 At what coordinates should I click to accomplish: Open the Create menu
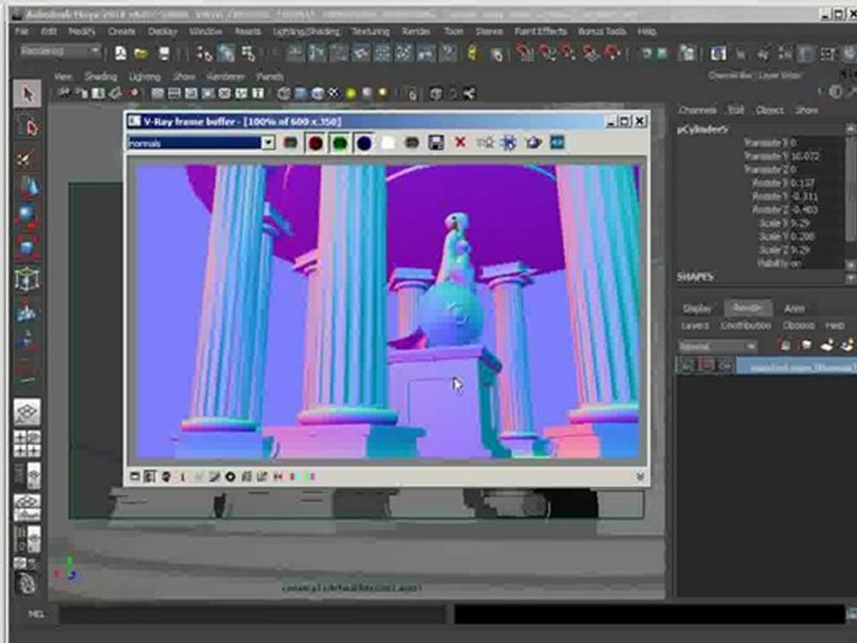pyautogui.click(x=121, y=32)
